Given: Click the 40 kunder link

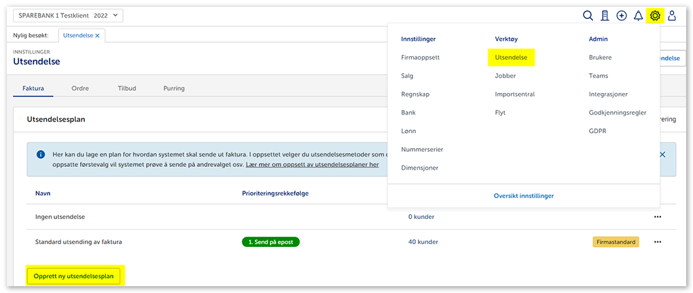Looking at the screenshot, I should coord(423,241).
